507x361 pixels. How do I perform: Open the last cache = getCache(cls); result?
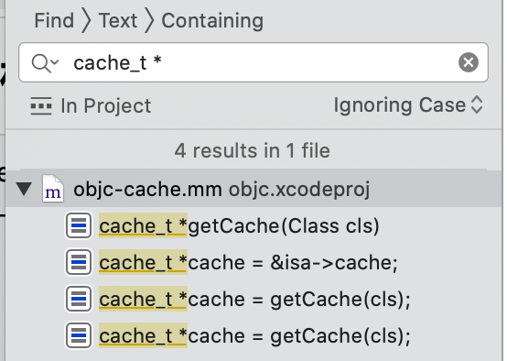(x=254, y=335)
